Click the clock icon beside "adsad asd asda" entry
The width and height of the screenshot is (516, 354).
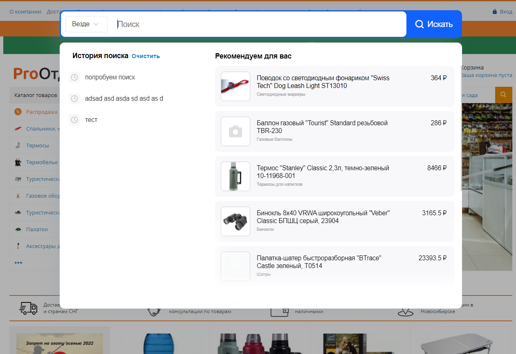(x=74, y=99)
